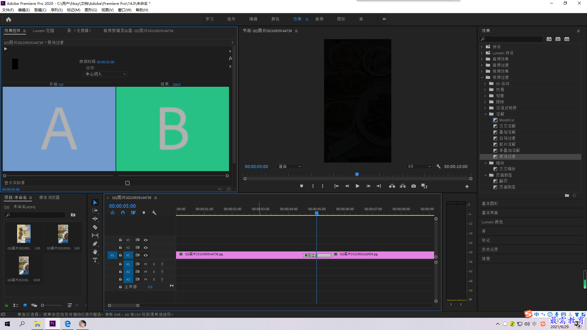
Task: Open the alignment dropdown 中心切入
Action: (x=105, y=74)
